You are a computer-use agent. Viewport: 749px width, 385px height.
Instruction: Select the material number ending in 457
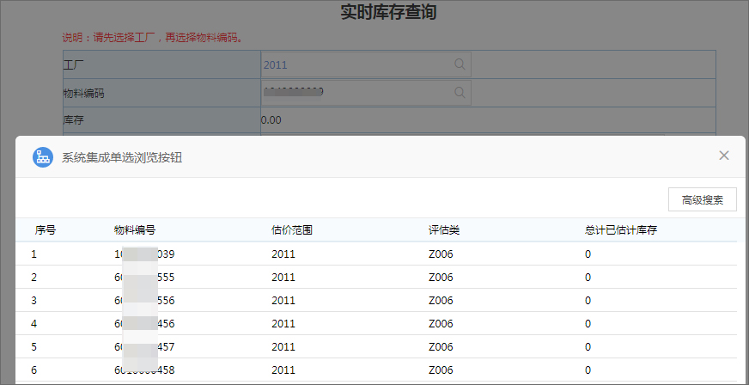[144, 347]
